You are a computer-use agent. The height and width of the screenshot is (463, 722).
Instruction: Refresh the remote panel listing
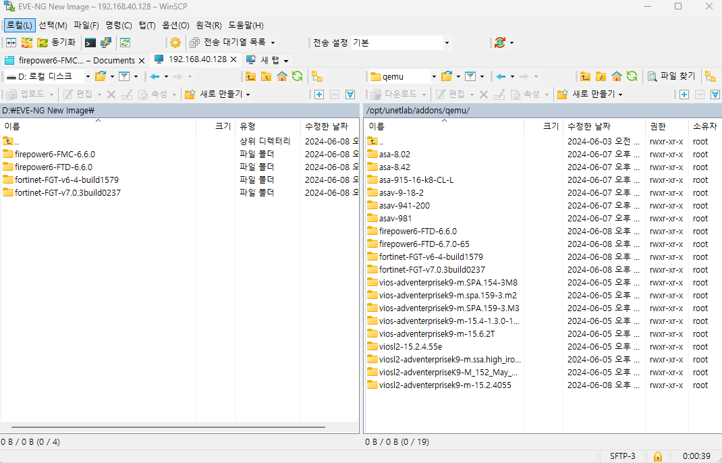632,76
